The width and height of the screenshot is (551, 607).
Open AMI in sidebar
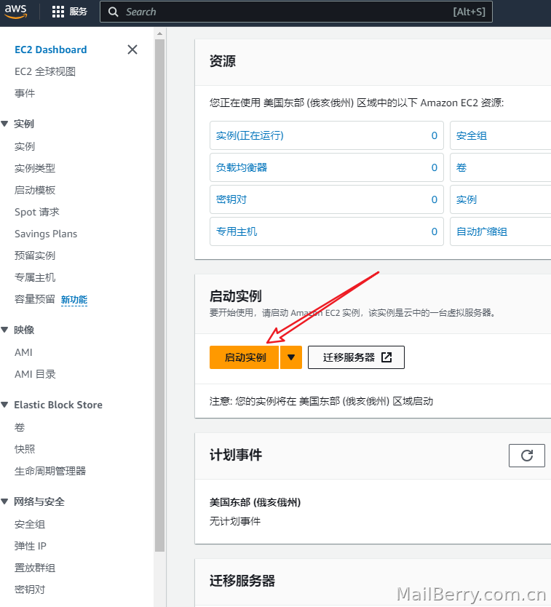point(23,352)
